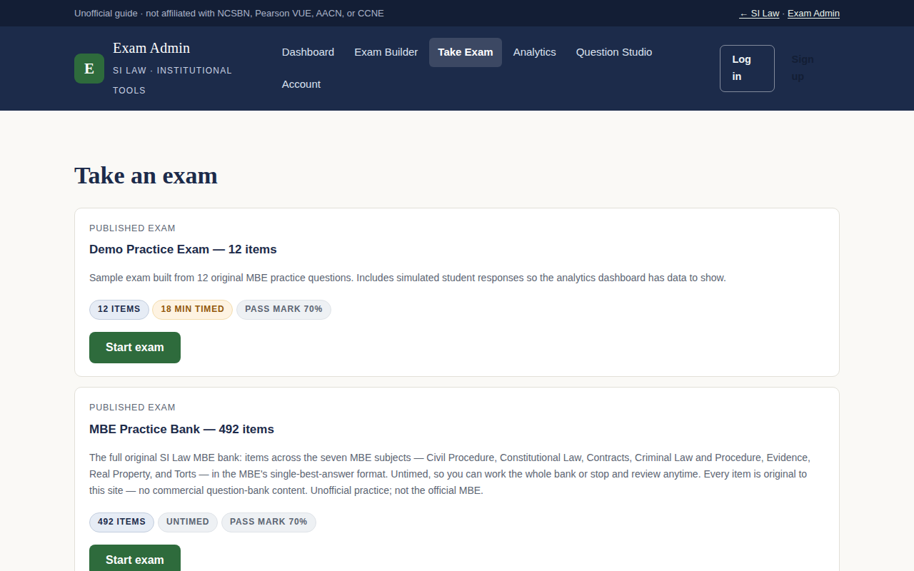Image resolution: width=914 pixels, height=571 pixels.
Task: Open the Dashboard nav item
Action: click(x=308, y=52)
